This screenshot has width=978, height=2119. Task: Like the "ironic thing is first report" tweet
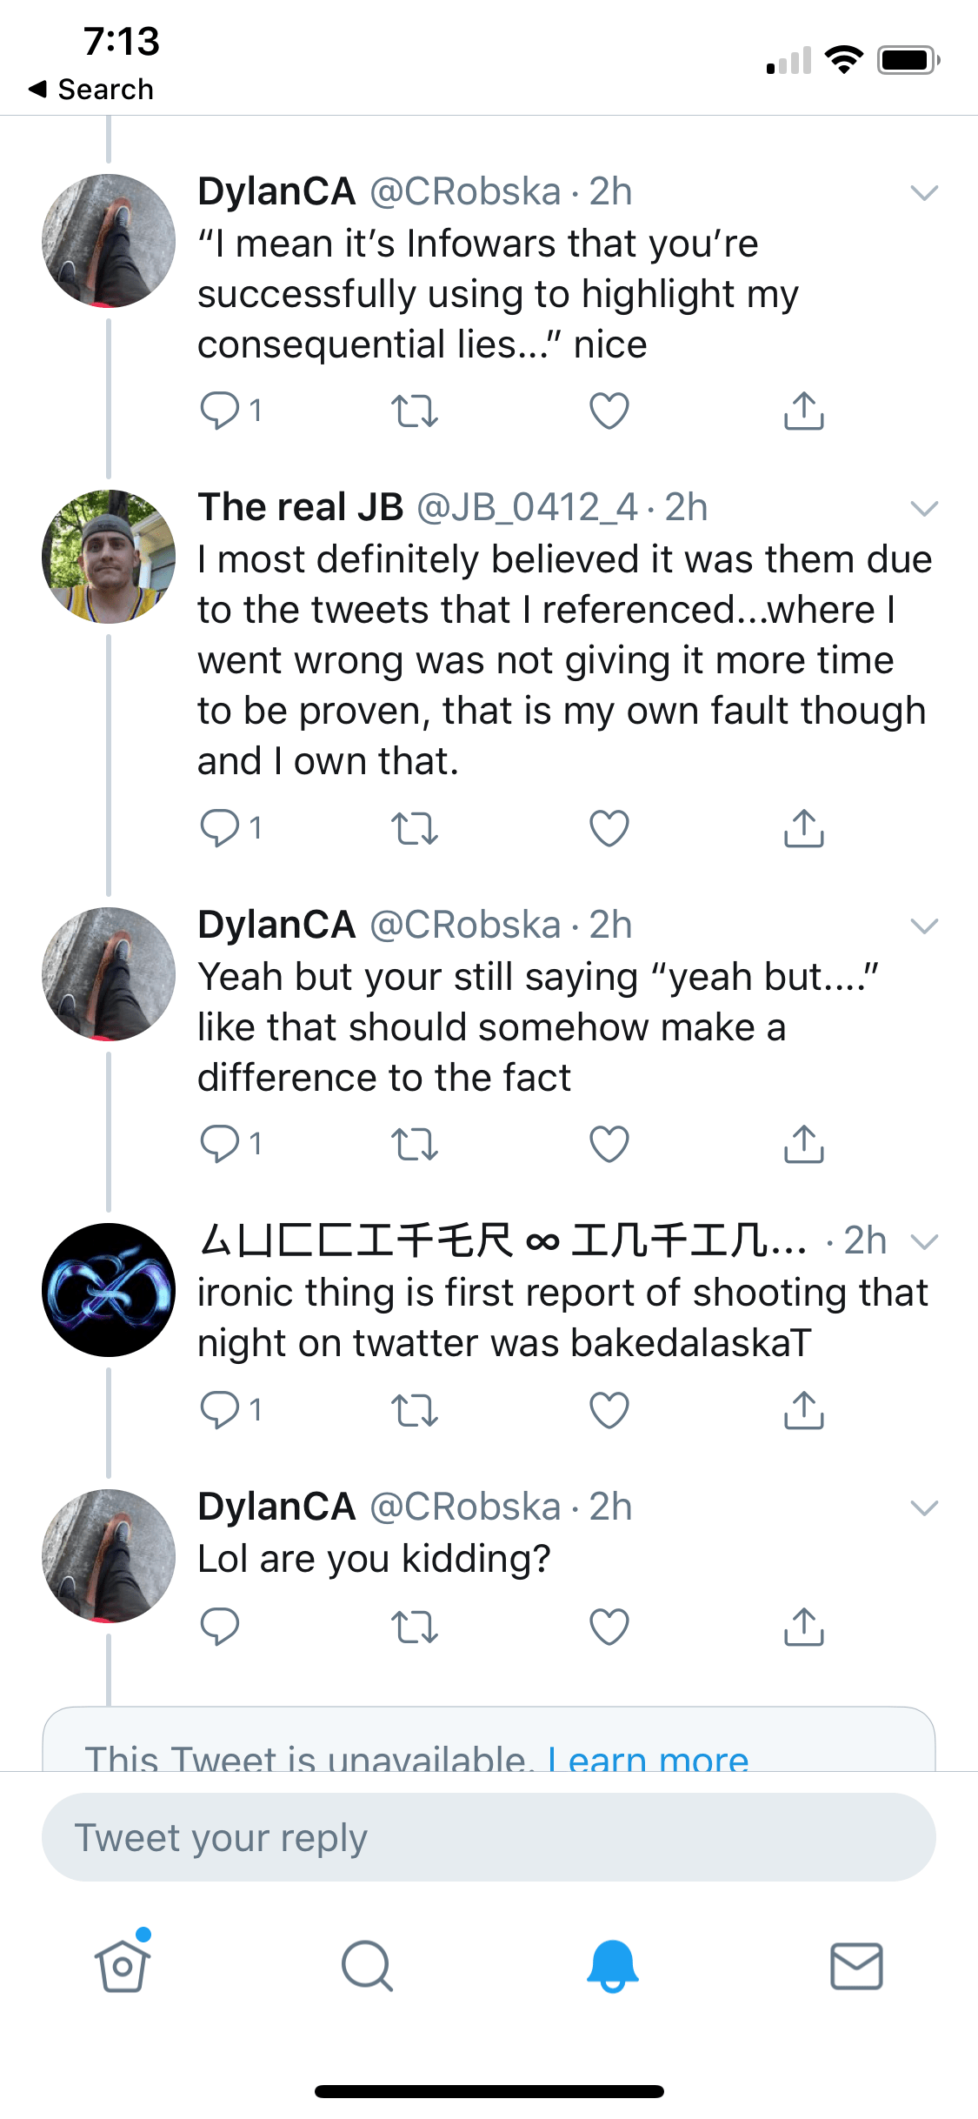pos(609,1410)
